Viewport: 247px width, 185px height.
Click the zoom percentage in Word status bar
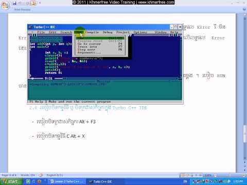pyautogui.click(x=207, y=175)
